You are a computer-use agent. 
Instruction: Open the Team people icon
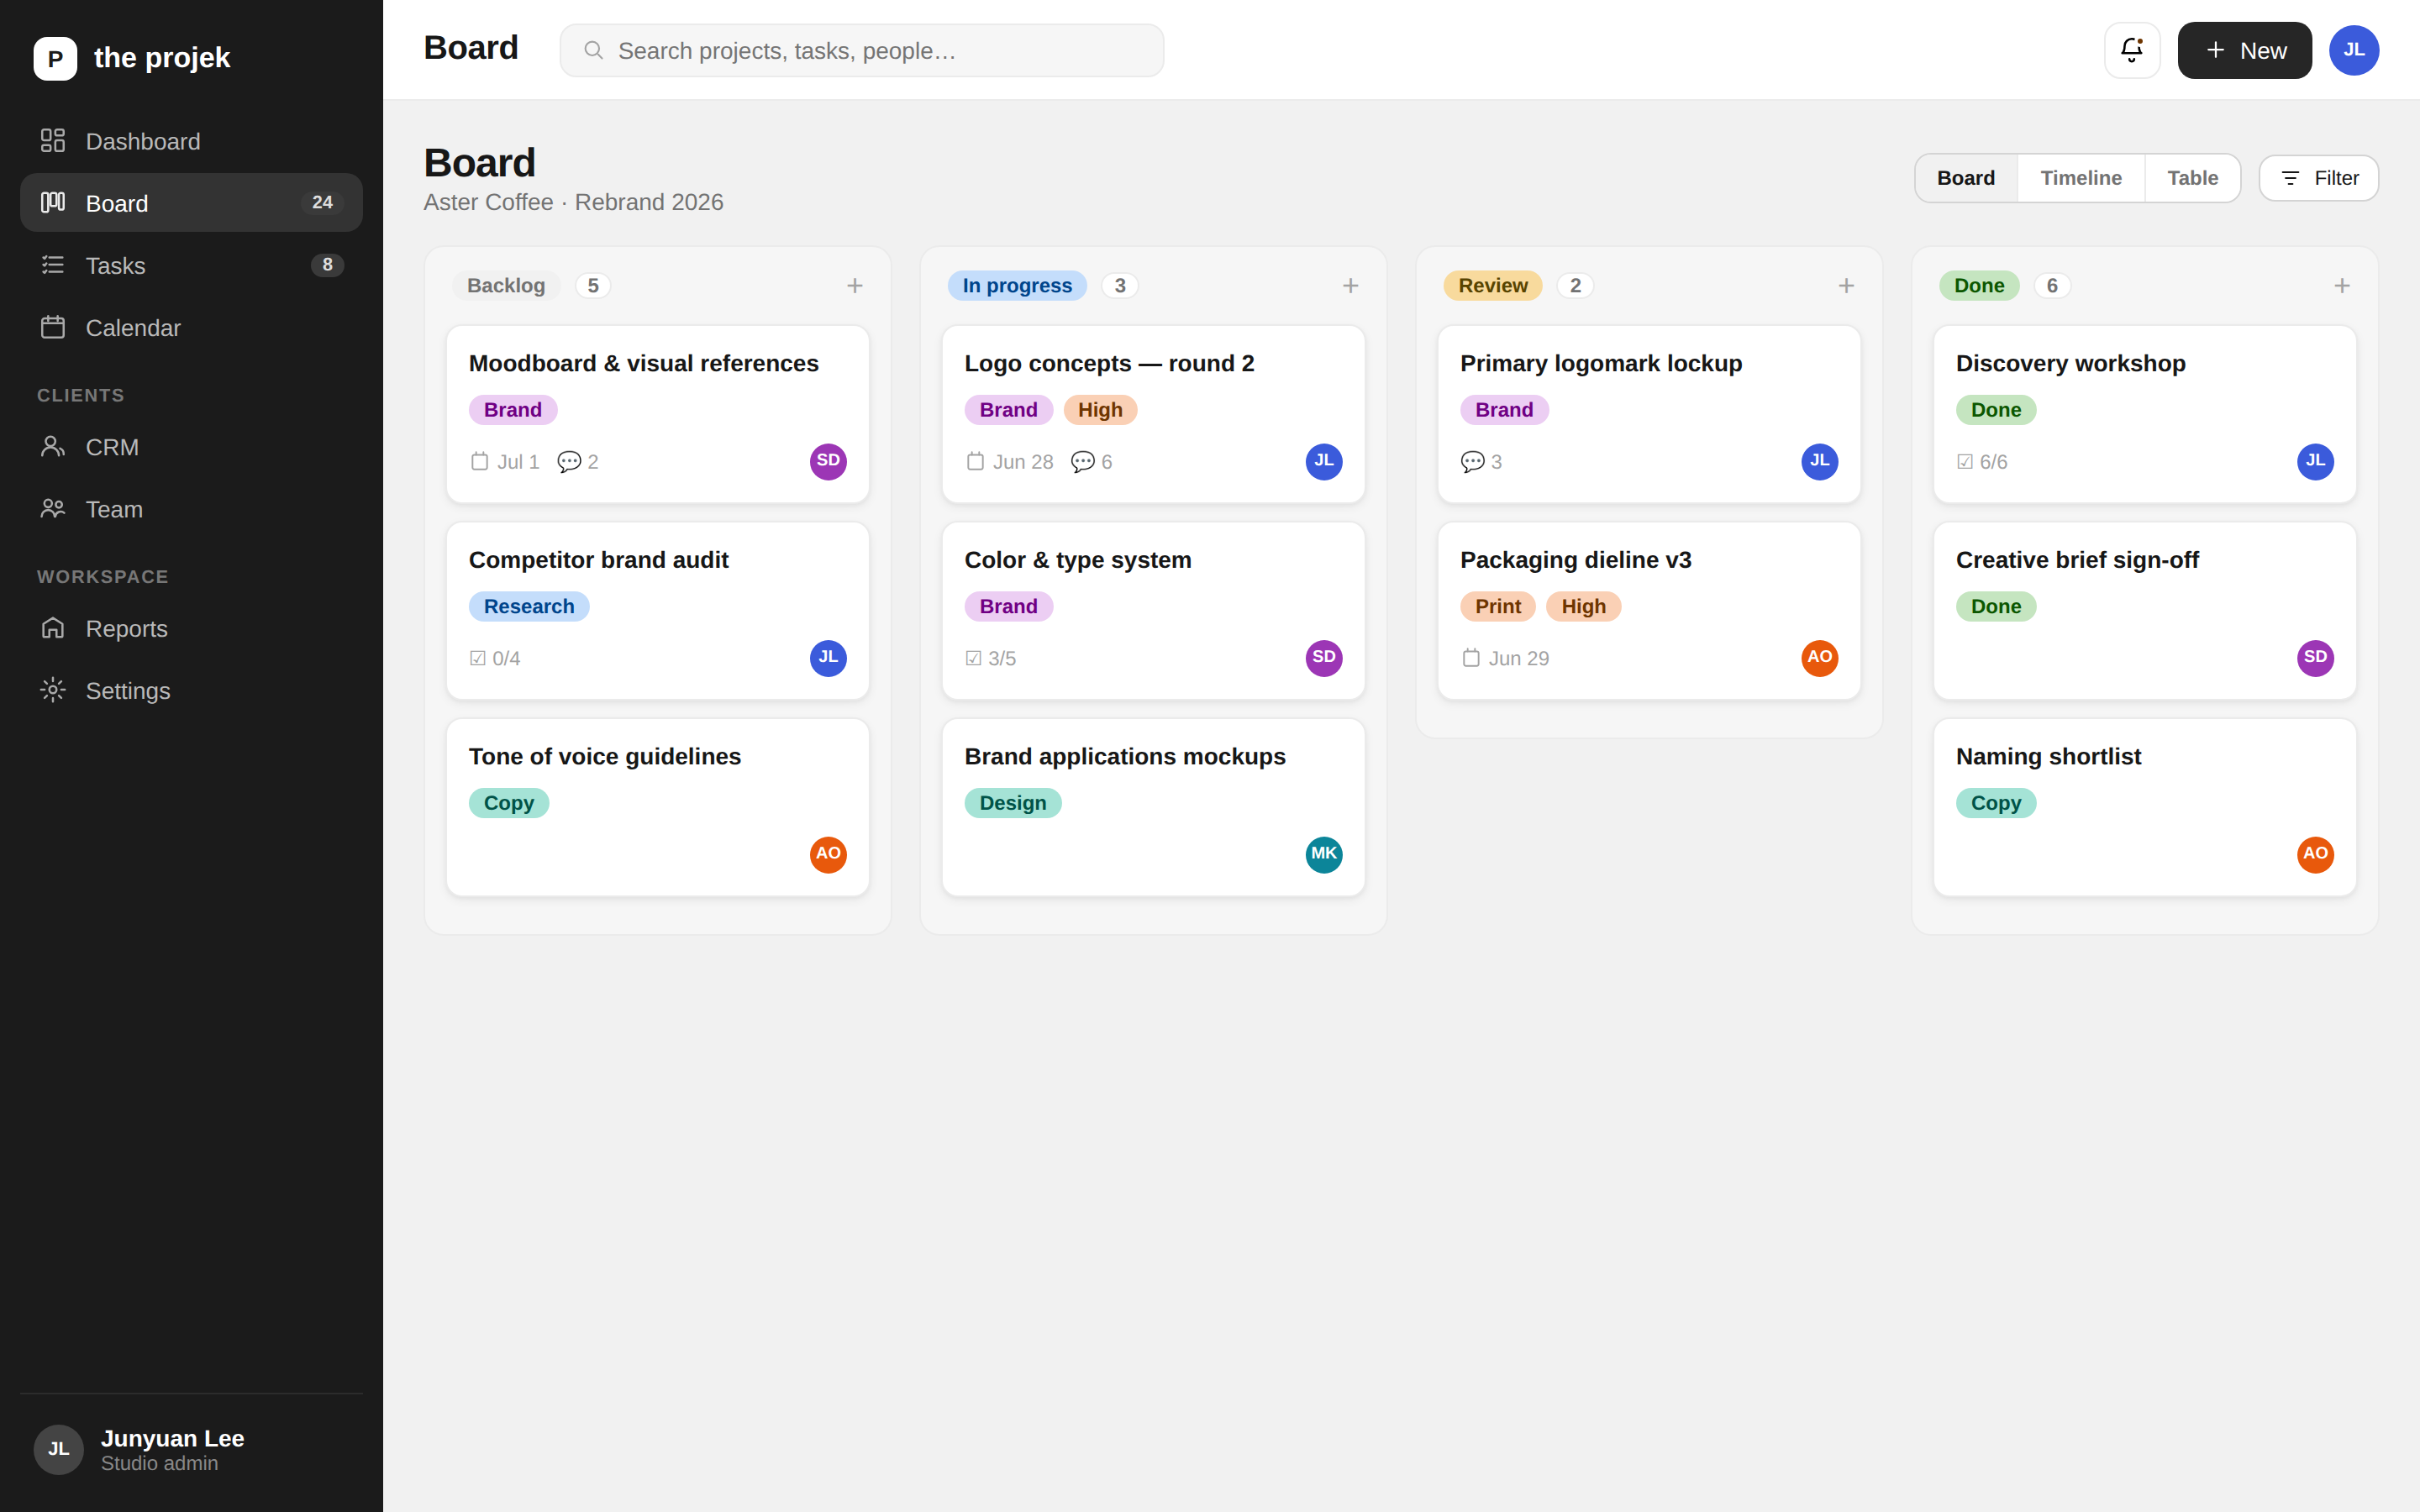click(53, 509)
